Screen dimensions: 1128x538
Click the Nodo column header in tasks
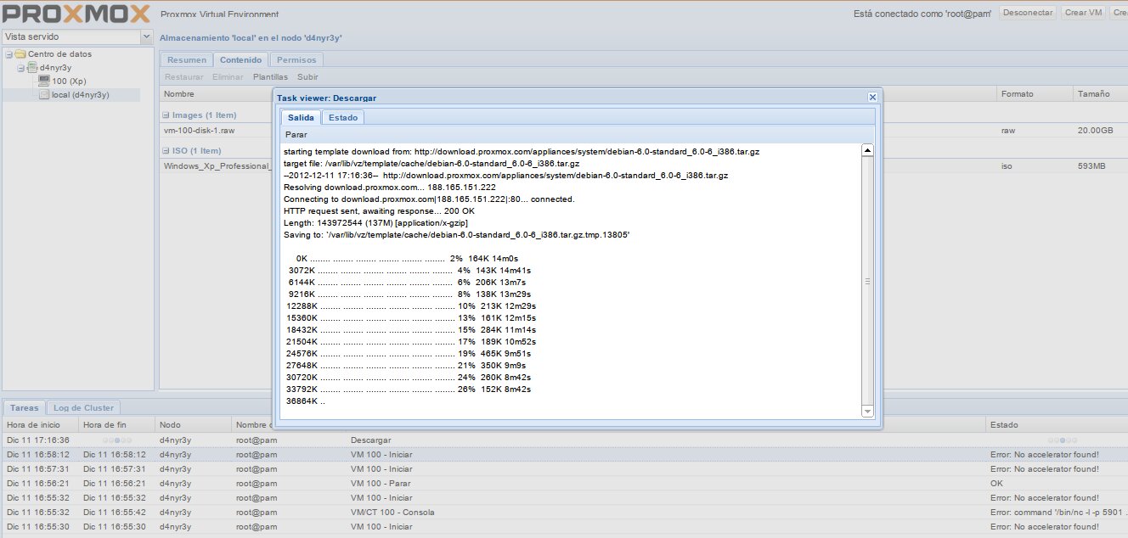193,424
